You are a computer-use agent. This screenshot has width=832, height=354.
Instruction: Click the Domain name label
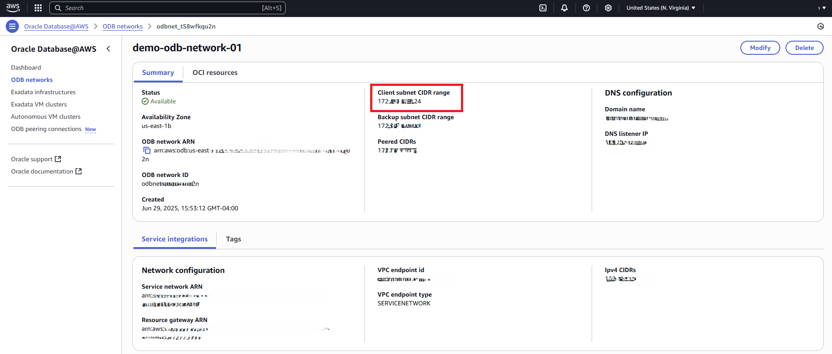click(x=625, y=109)
